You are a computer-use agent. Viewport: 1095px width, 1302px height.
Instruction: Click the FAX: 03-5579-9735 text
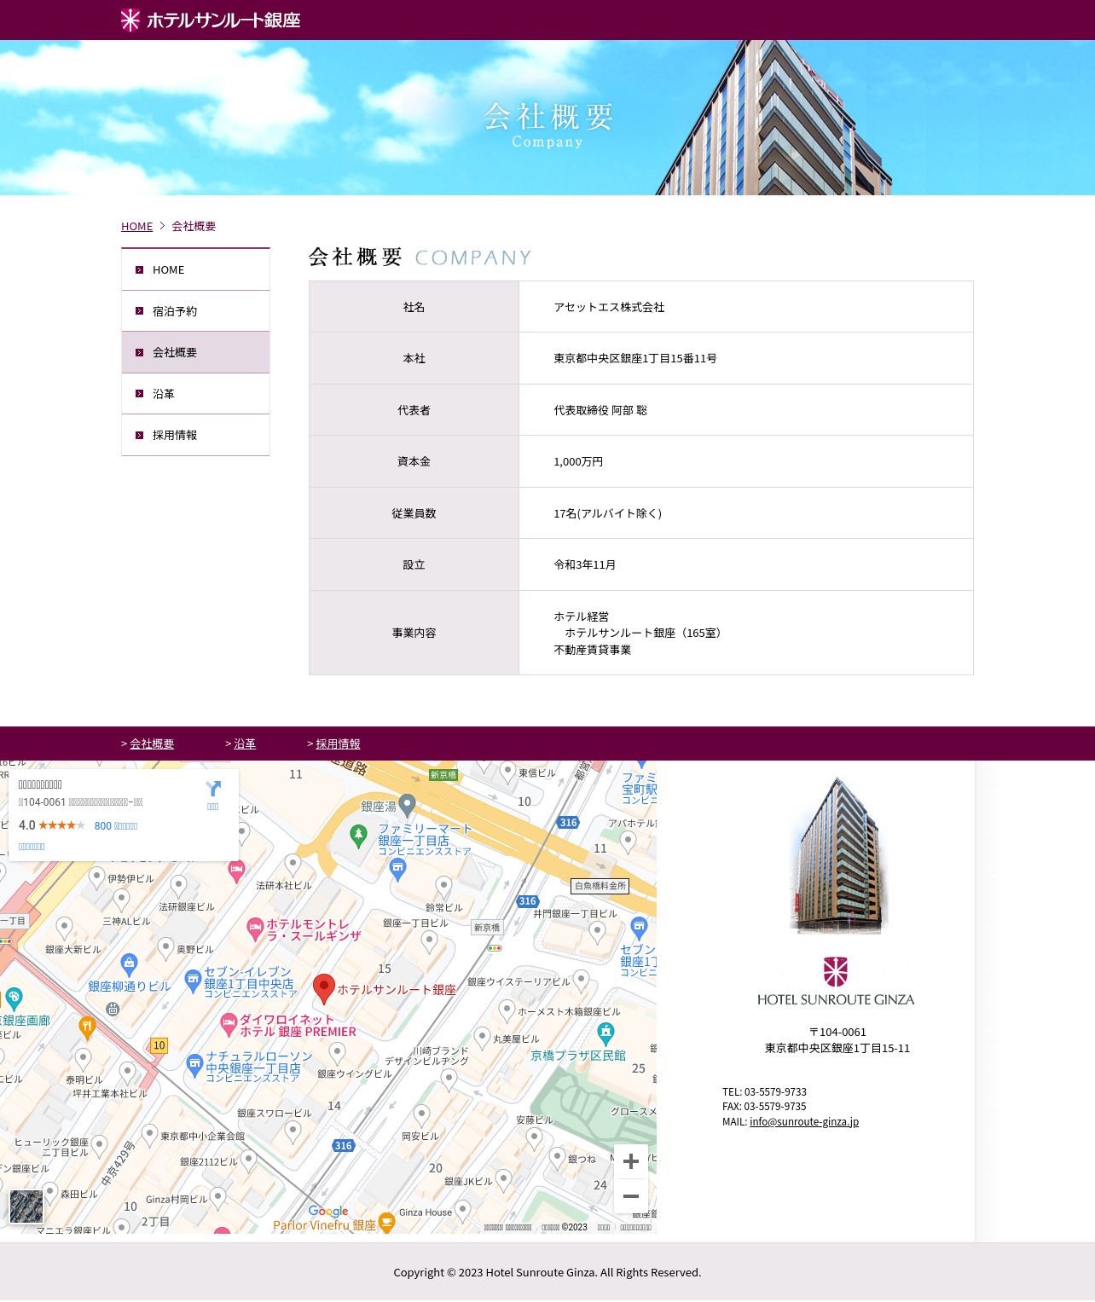pyautogui.click(x=764, y=1106)
